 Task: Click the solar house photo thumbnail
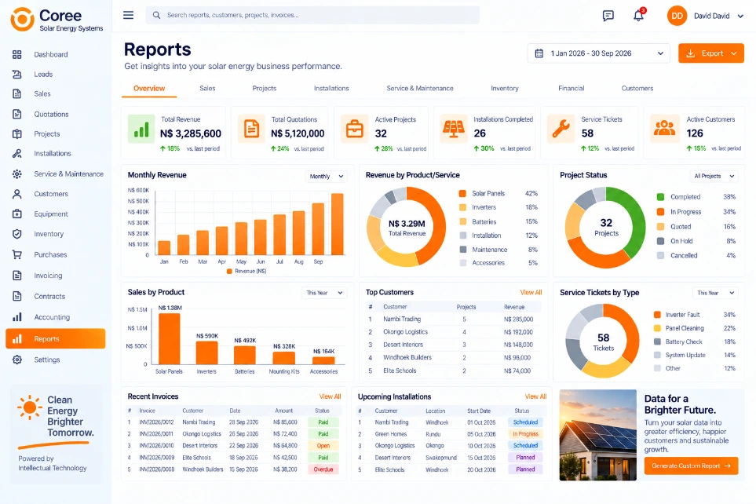598,435
